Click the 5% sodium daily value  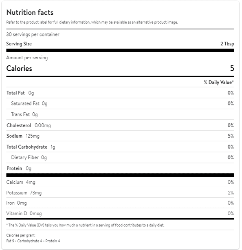231,136
